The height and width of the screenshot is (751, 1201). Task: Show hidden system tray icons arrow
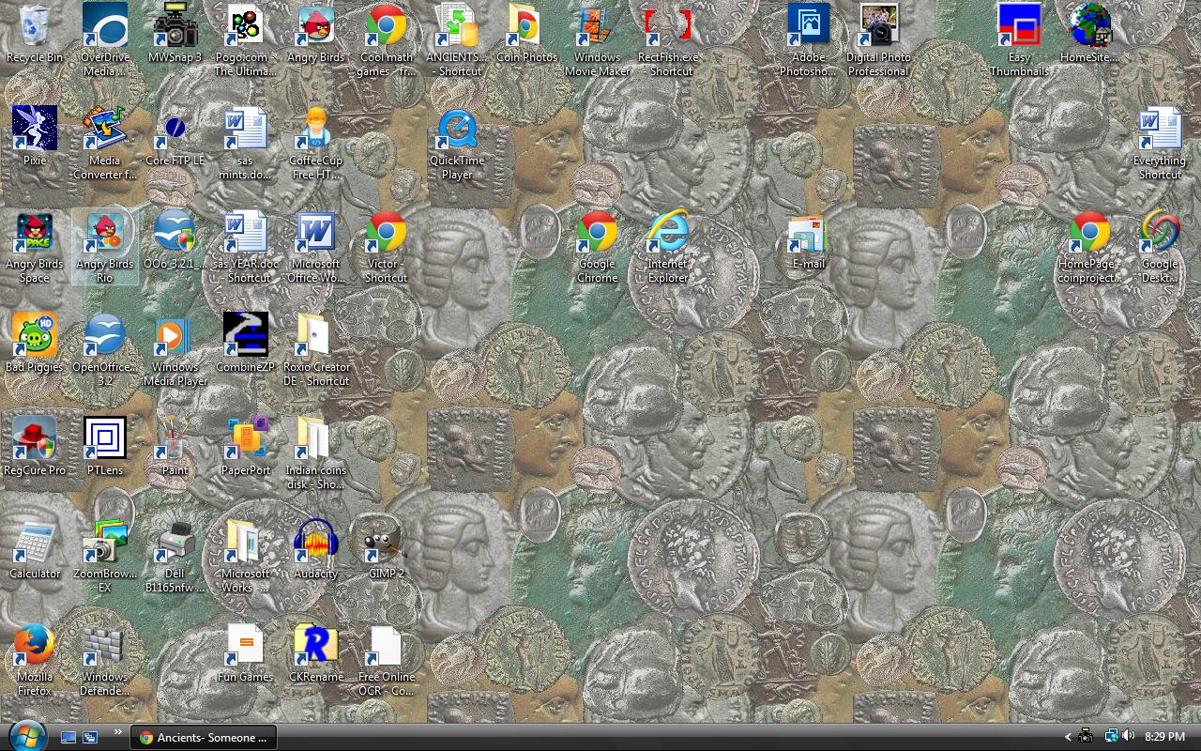click(x=1068, y=737)
